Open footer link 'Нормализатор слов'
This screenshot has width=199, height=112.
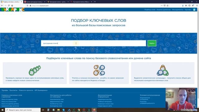(57, 100)
